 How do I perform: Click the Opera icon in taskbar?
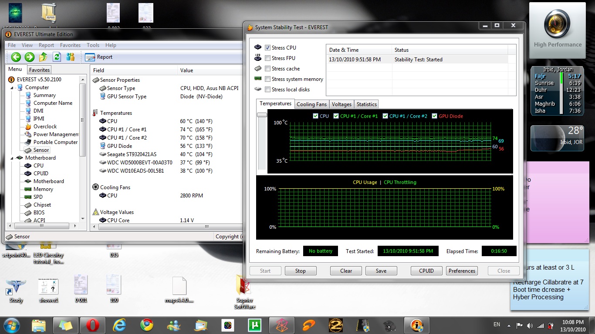92,325
